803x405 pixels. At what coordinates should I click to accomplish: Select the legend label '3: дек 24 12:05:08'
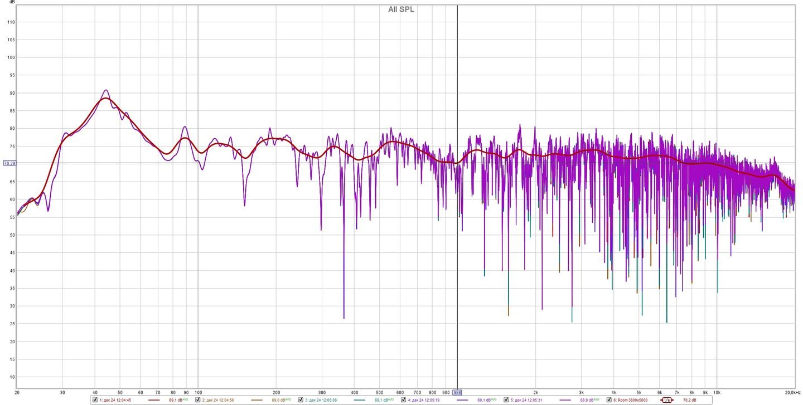click(x=321, y=400)
